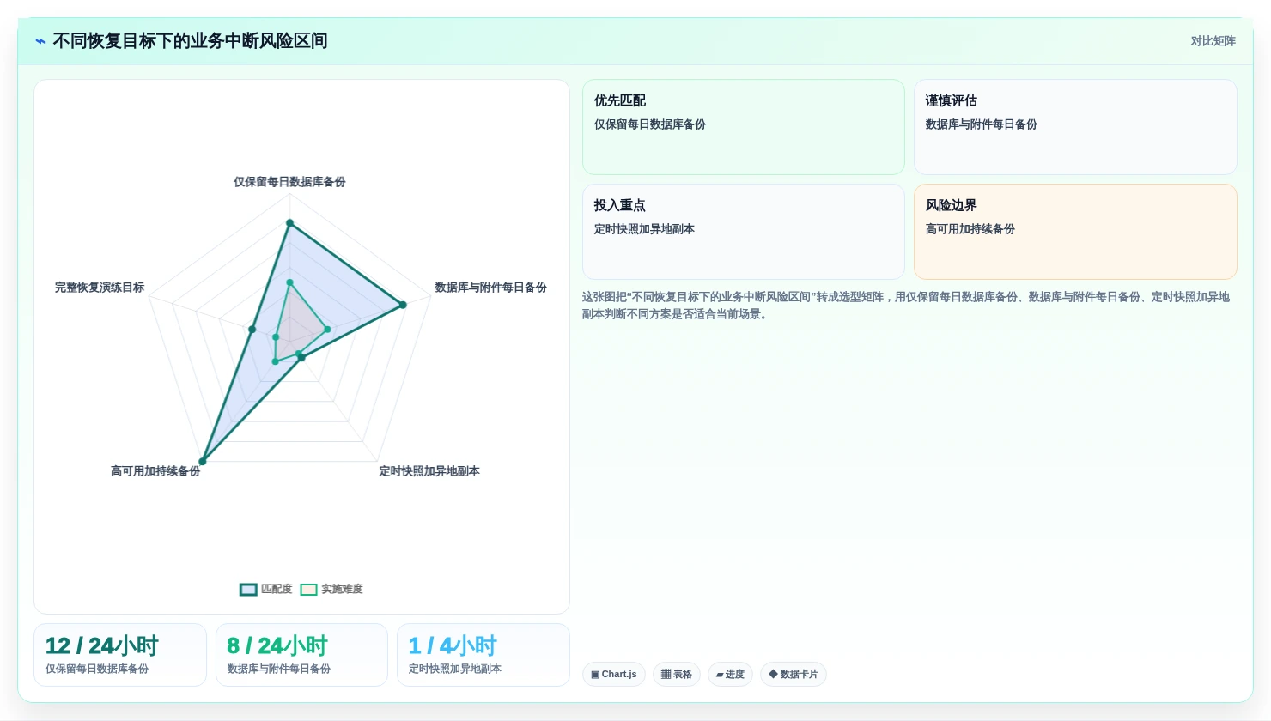1271x721 pixels.
Task: Click the radar axis label 定时快照加异地副本
Action: (x=429, y=471)
